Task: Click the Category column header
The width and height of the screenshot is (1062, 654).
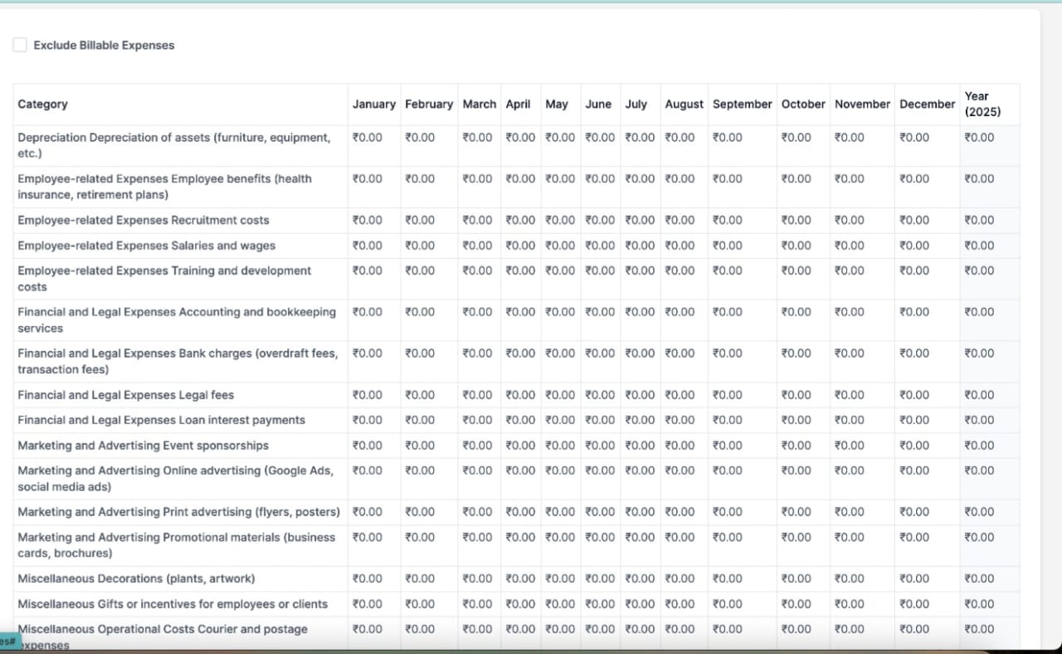Action: (42, 105)
